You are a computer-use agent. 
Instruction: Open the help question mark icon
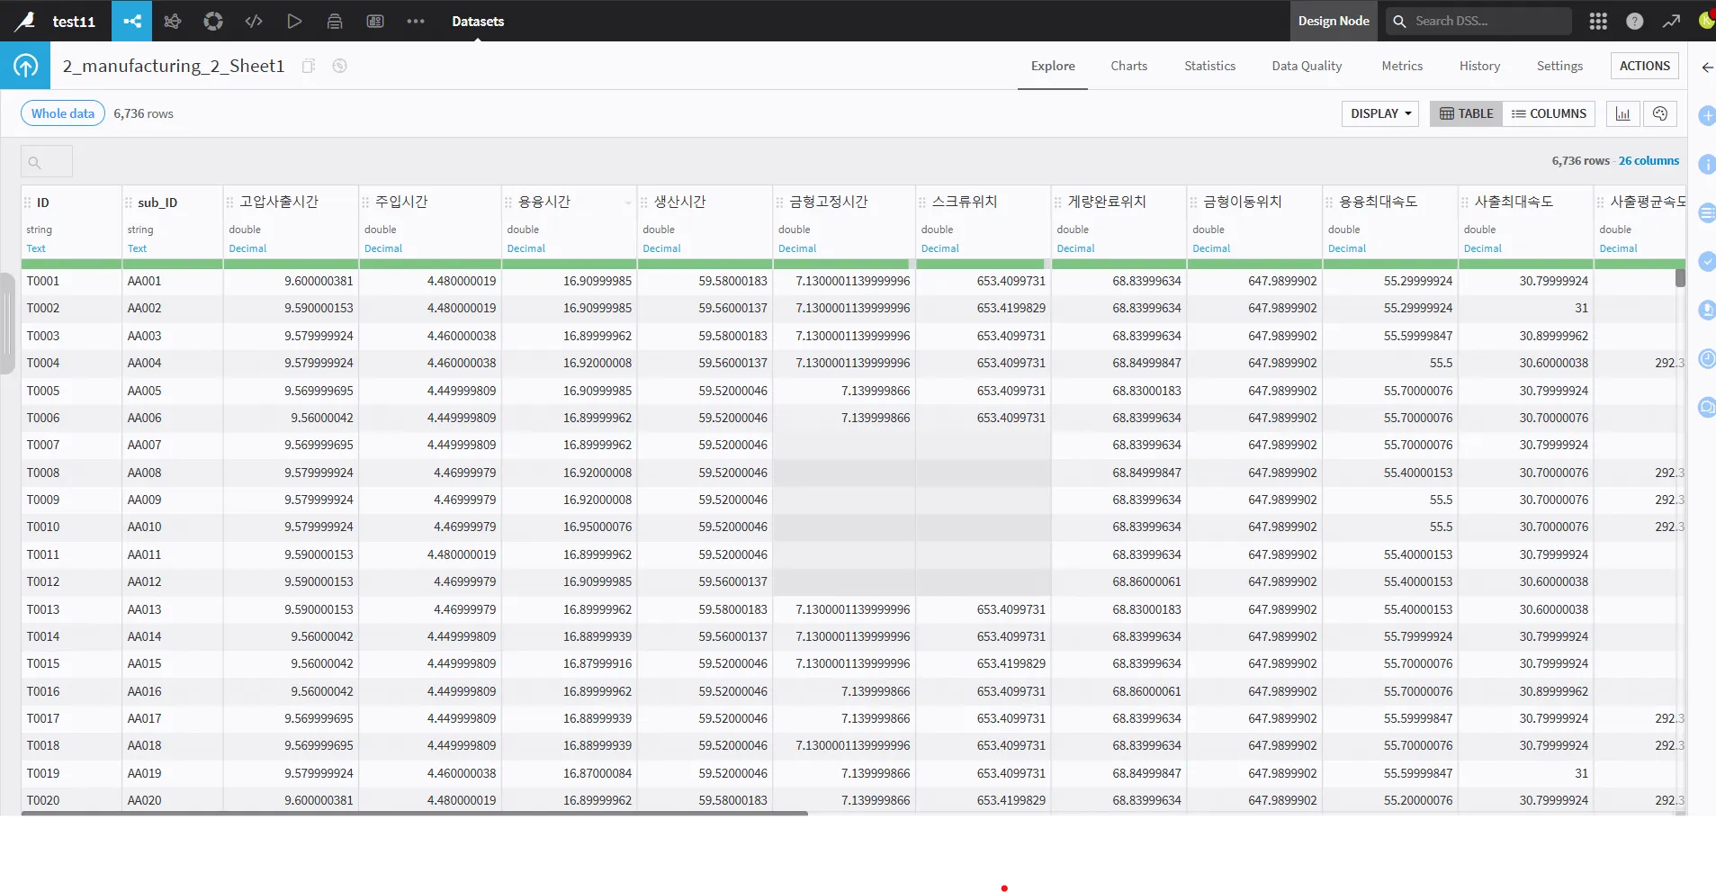[x=1635, y=21]
